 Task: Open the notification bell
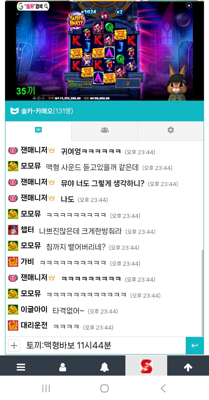104,367
